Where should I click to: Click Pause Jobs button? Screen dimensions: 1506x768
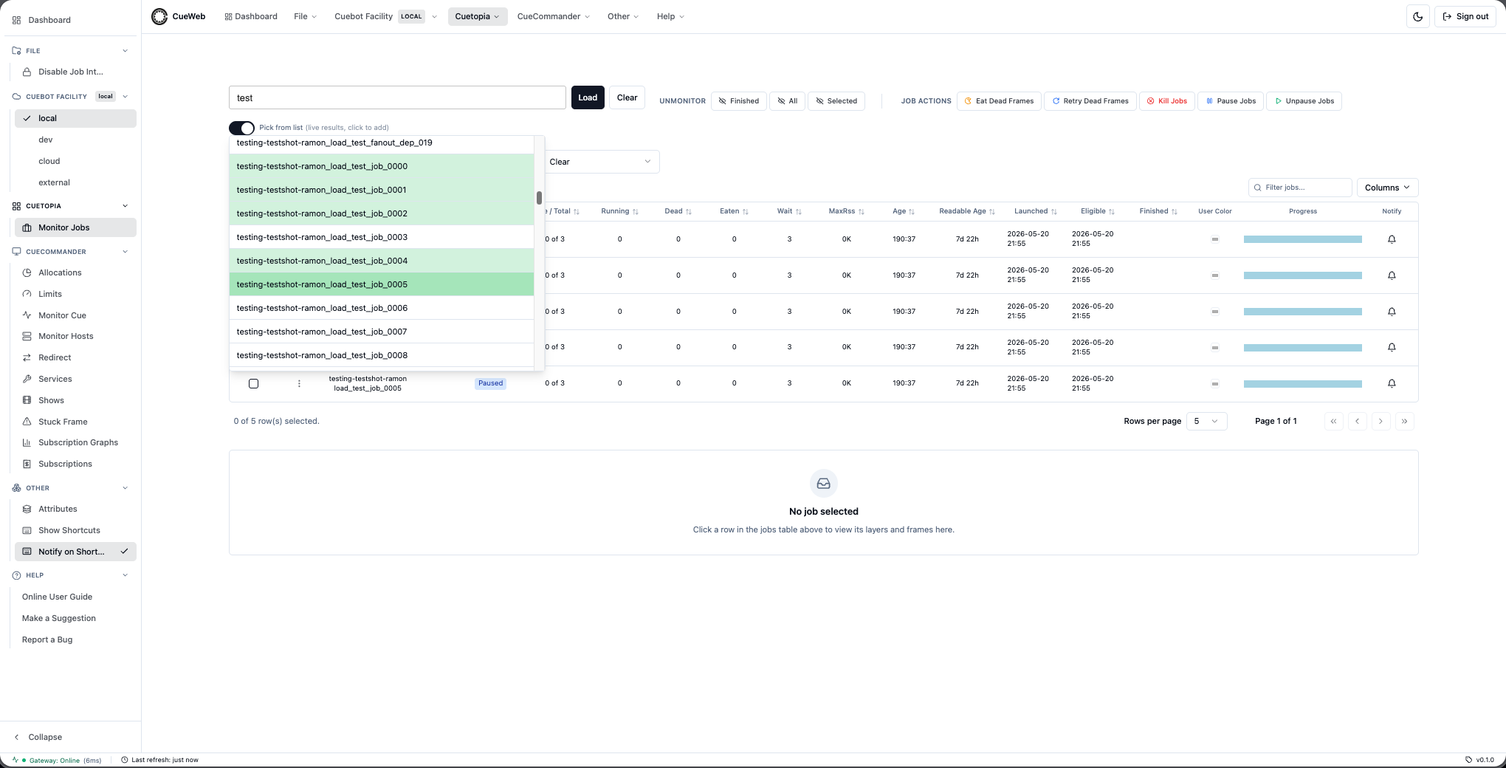[x=1231, y=101]
